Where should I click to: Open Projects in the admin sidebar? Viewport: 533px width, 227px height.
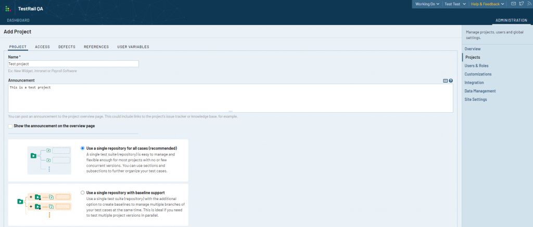tap(473, 57)
